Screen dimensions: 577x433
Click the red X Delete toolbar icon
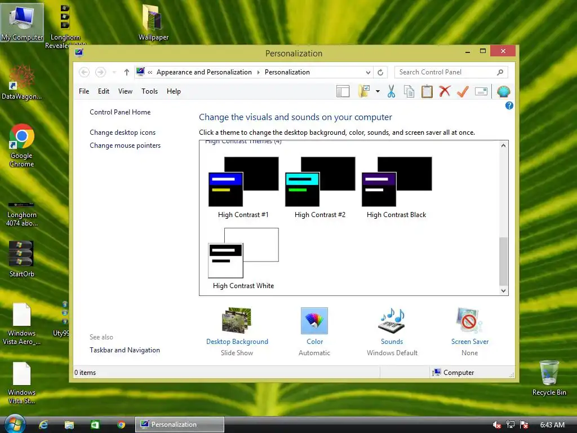tap(445, 91)
